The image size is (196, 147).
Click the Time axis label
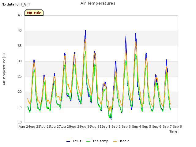[173, 131]
